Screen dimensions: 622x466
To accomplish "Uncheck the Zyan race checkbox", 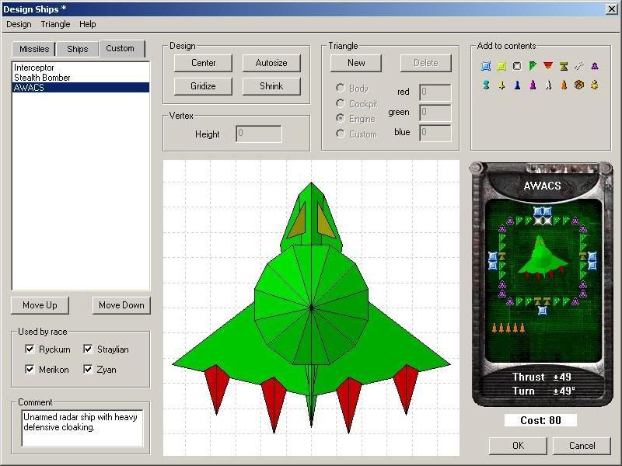I will 88,370.
